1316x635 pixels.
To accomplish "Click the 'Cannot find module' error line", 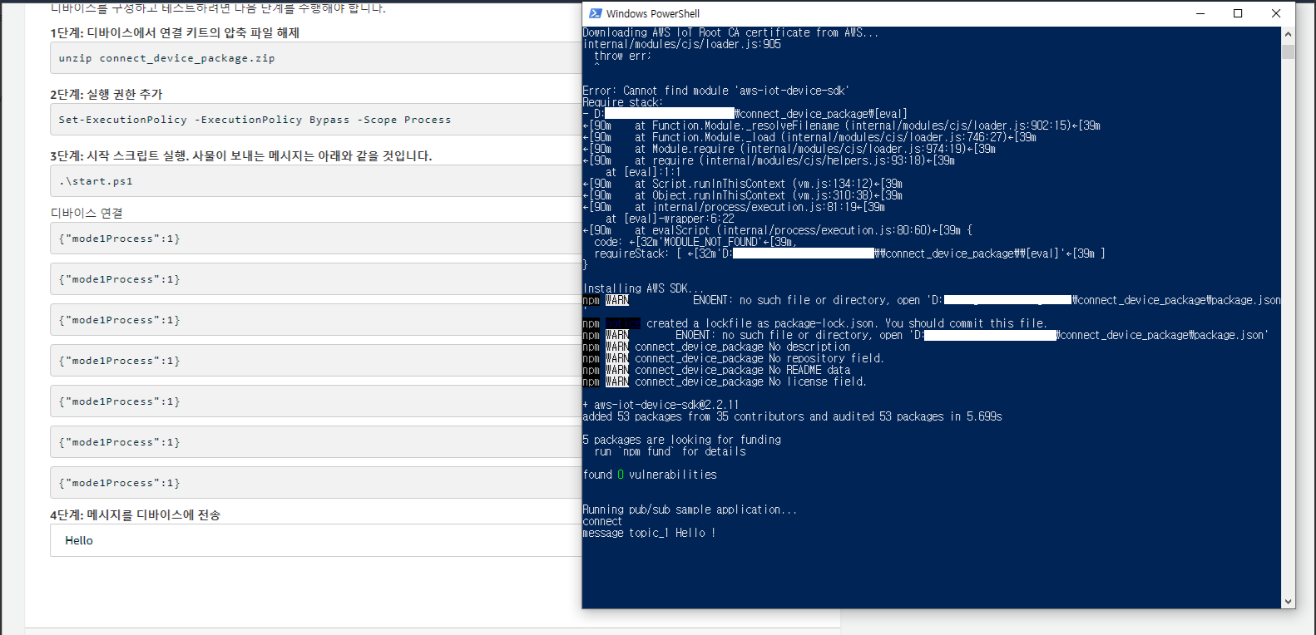I will pos(716,91).
